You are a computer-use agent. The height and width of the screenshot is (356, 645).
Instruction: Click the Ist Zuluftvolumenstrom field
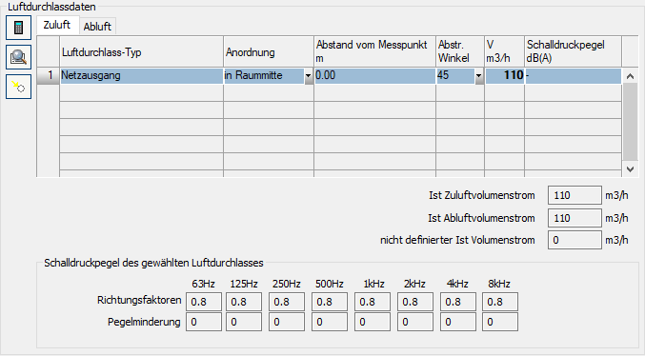tap(574, 195)
